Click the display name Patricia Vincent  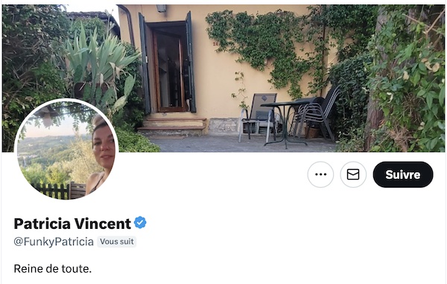tap(72, 224)
